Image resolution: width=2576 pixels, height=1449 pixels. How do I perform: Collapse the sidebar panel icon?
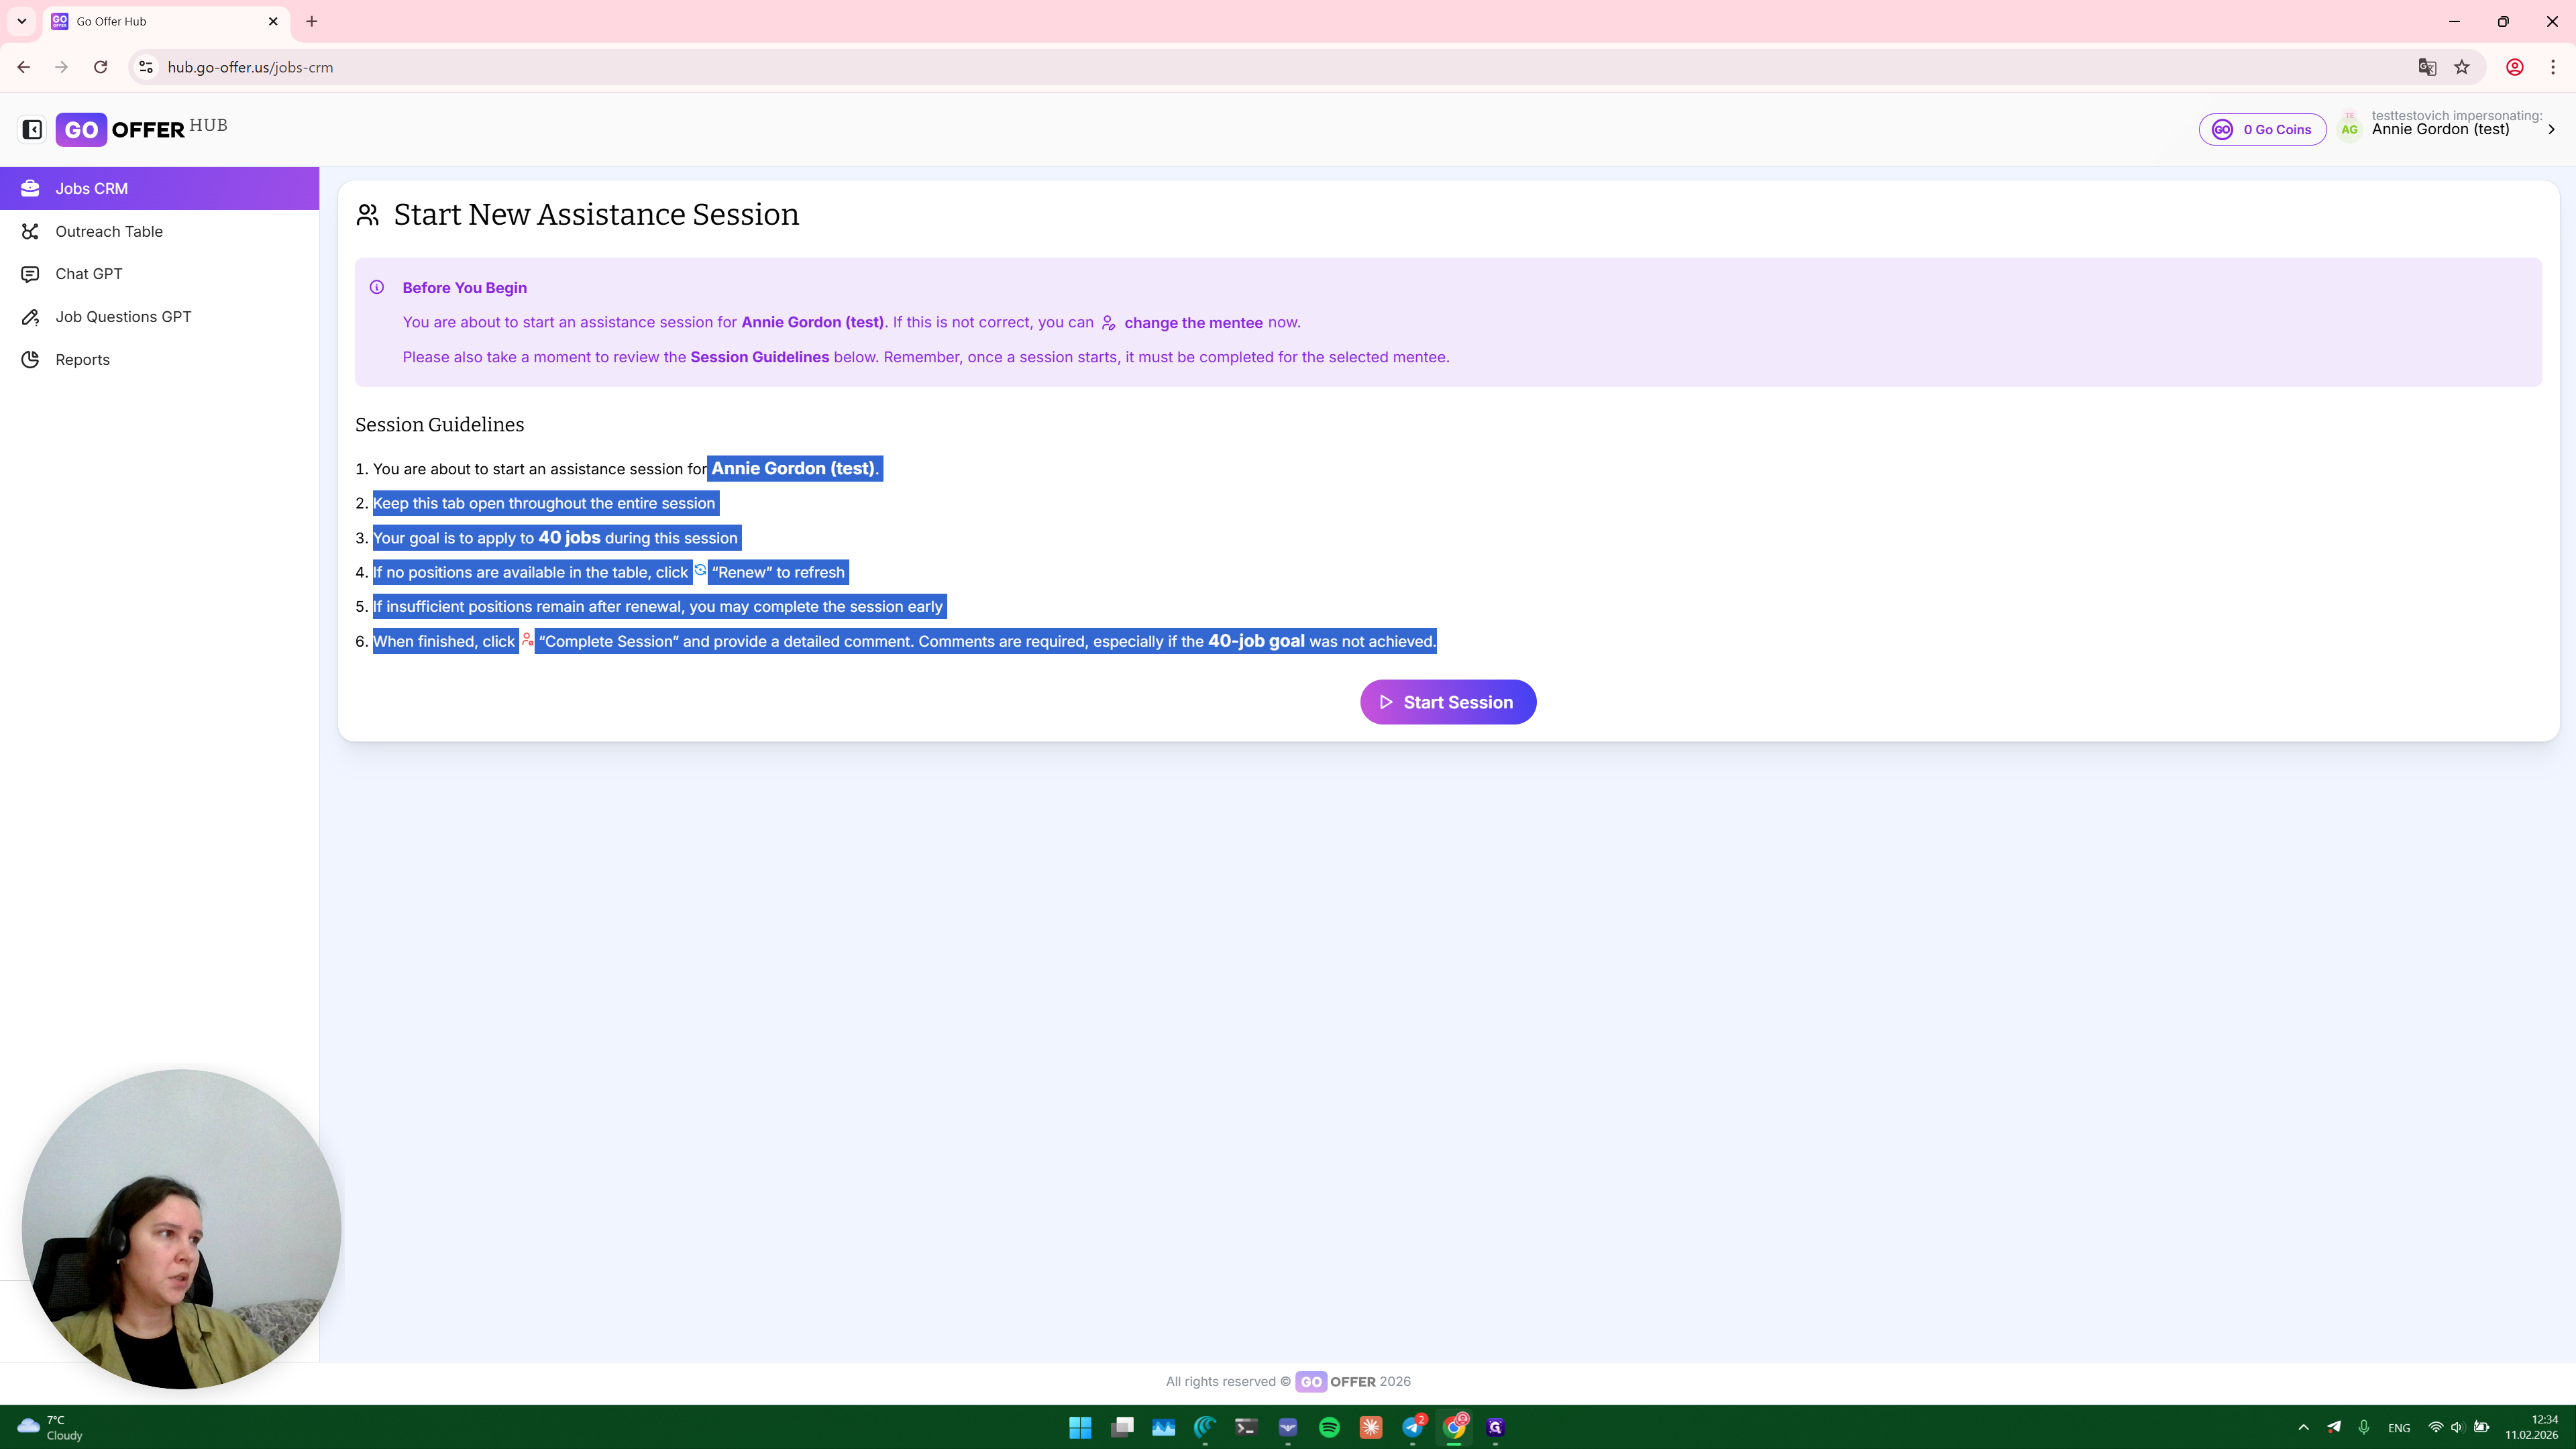pyautogui.click(x=32, y=129)
